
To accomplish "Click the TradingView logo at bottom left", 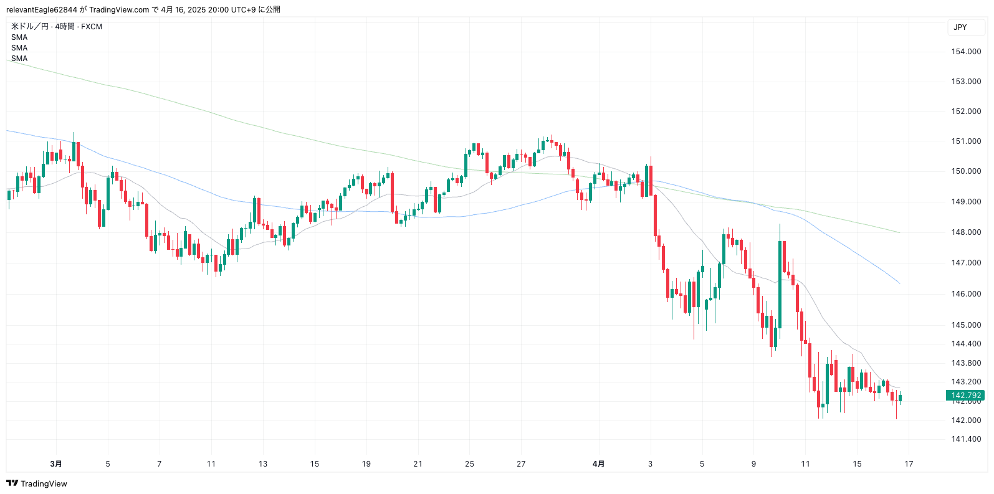I will pyautogui.click(x=37, y=483).
